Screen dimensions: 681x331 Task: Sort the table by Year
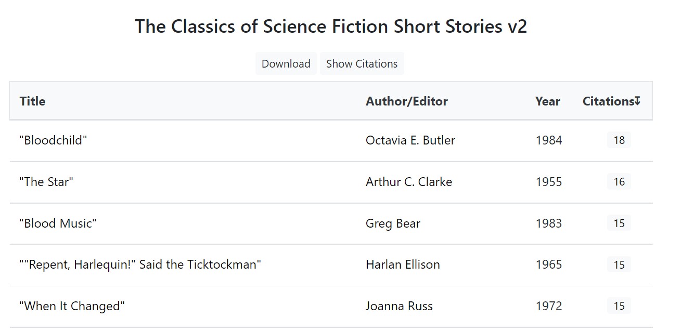[547, 101]
